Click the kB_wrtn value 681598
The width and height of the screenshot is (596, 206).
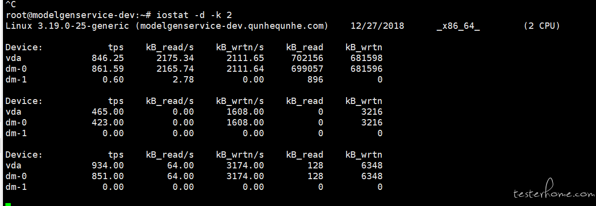367,58
